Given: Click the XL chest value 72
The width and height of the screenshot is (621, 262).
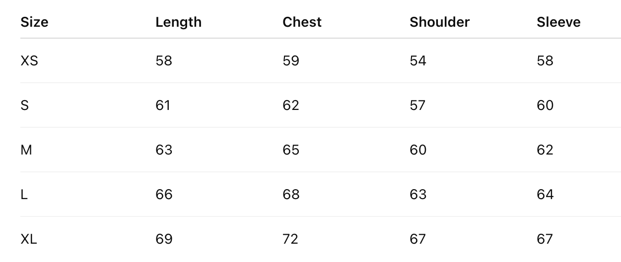Looking at the screenshot, I should [290, 239].
